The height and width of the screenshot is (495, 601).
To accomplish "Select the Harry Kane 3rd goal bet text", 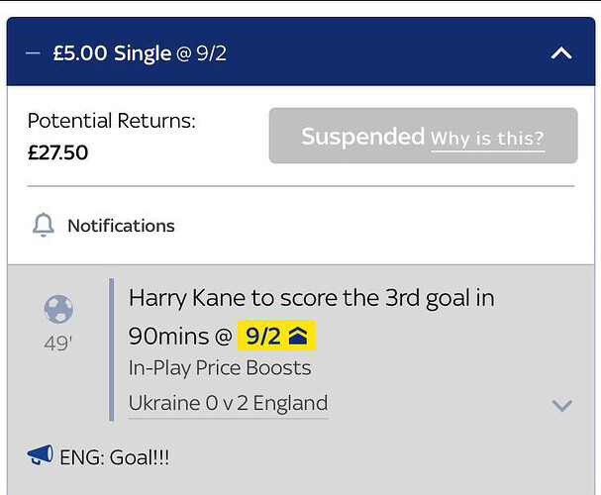I will coord(312,297).
